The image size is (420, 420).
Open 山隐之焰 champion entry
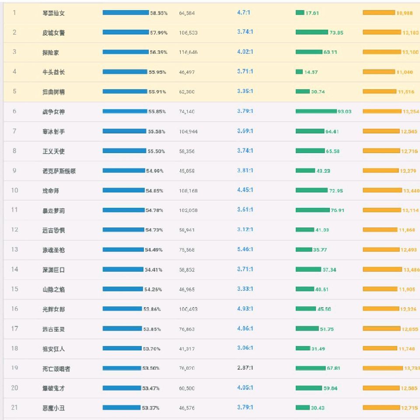(53, 290)
